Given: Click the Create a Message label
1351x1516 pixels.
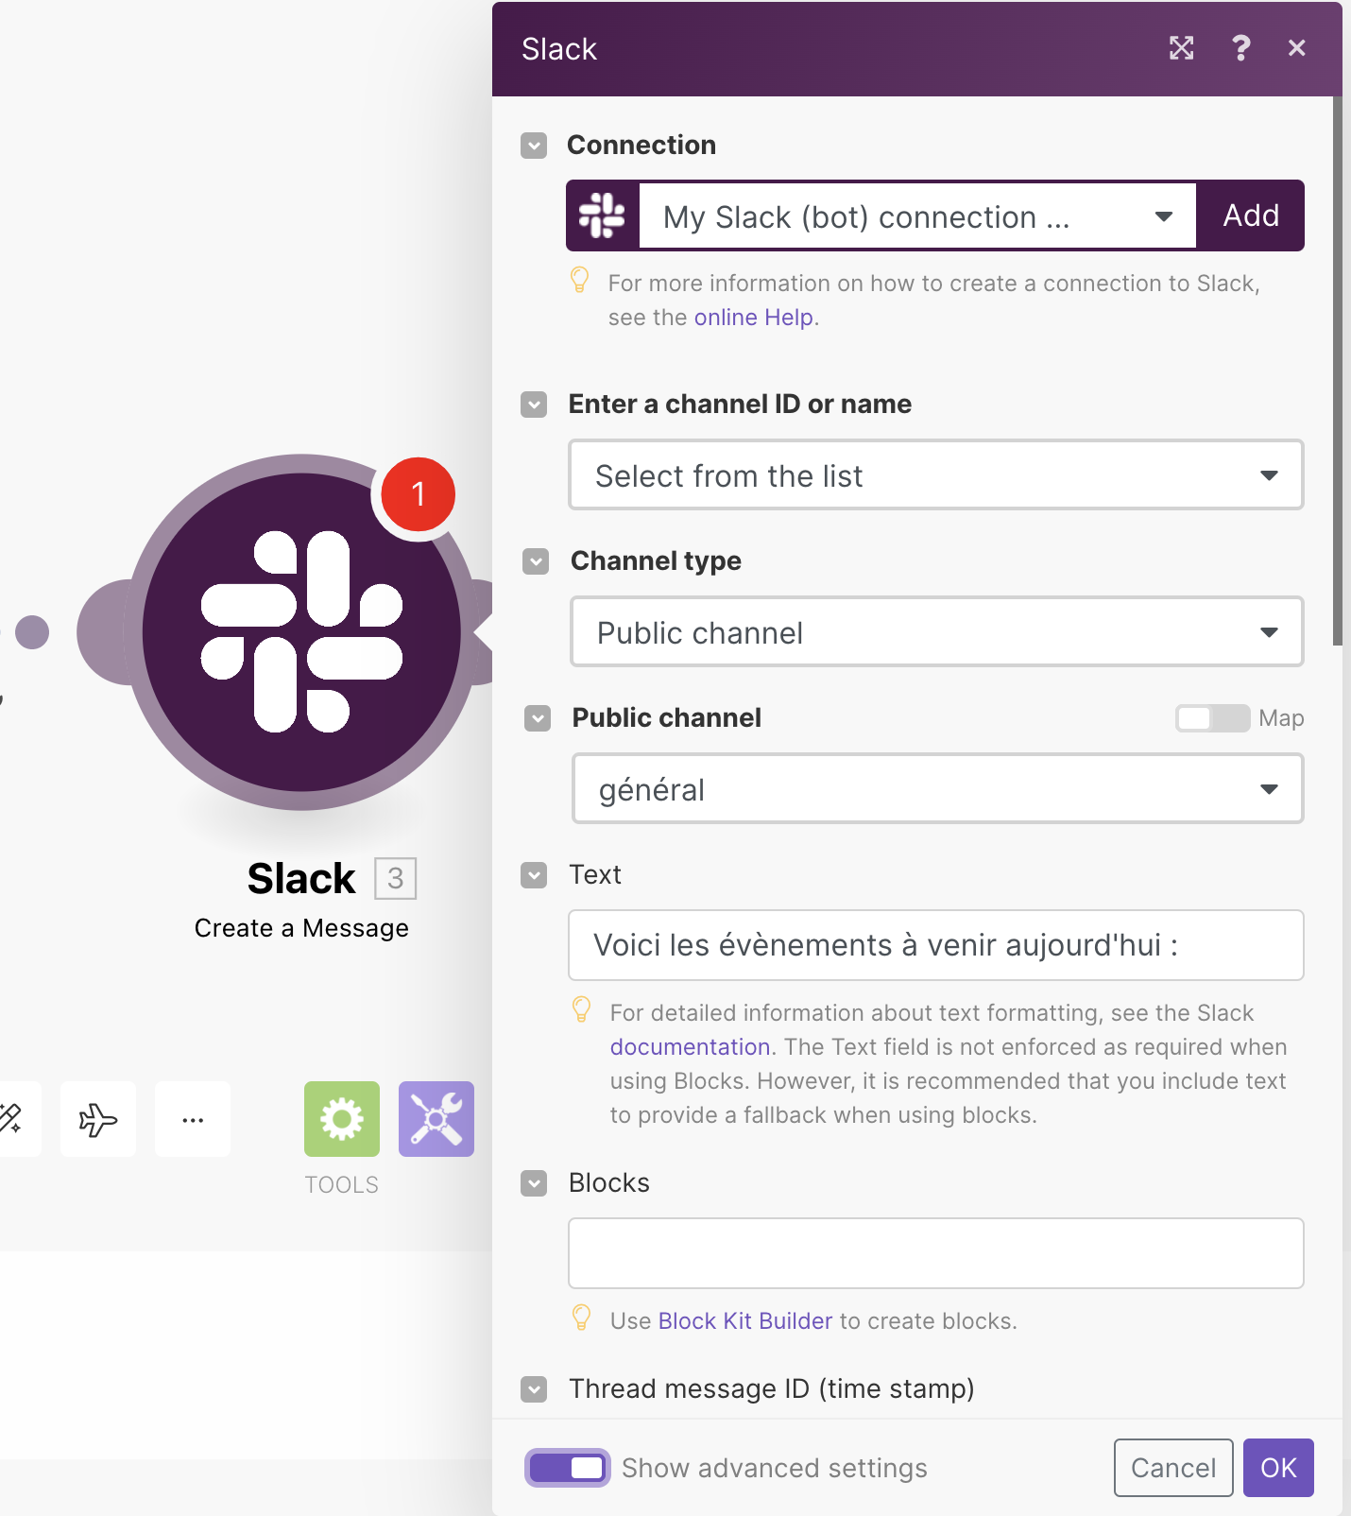Looking at the screenshot, I should (301, 928).
